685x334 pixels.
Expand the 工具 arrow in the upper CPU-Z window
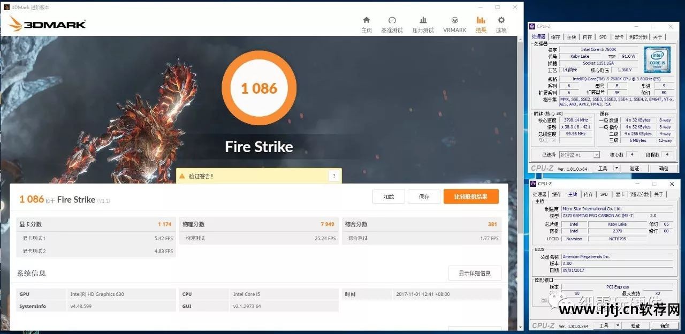[x=616, y=168]
